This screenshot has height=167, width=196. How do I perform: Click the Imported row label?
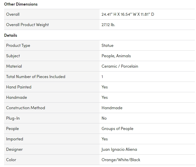(14, 139)
